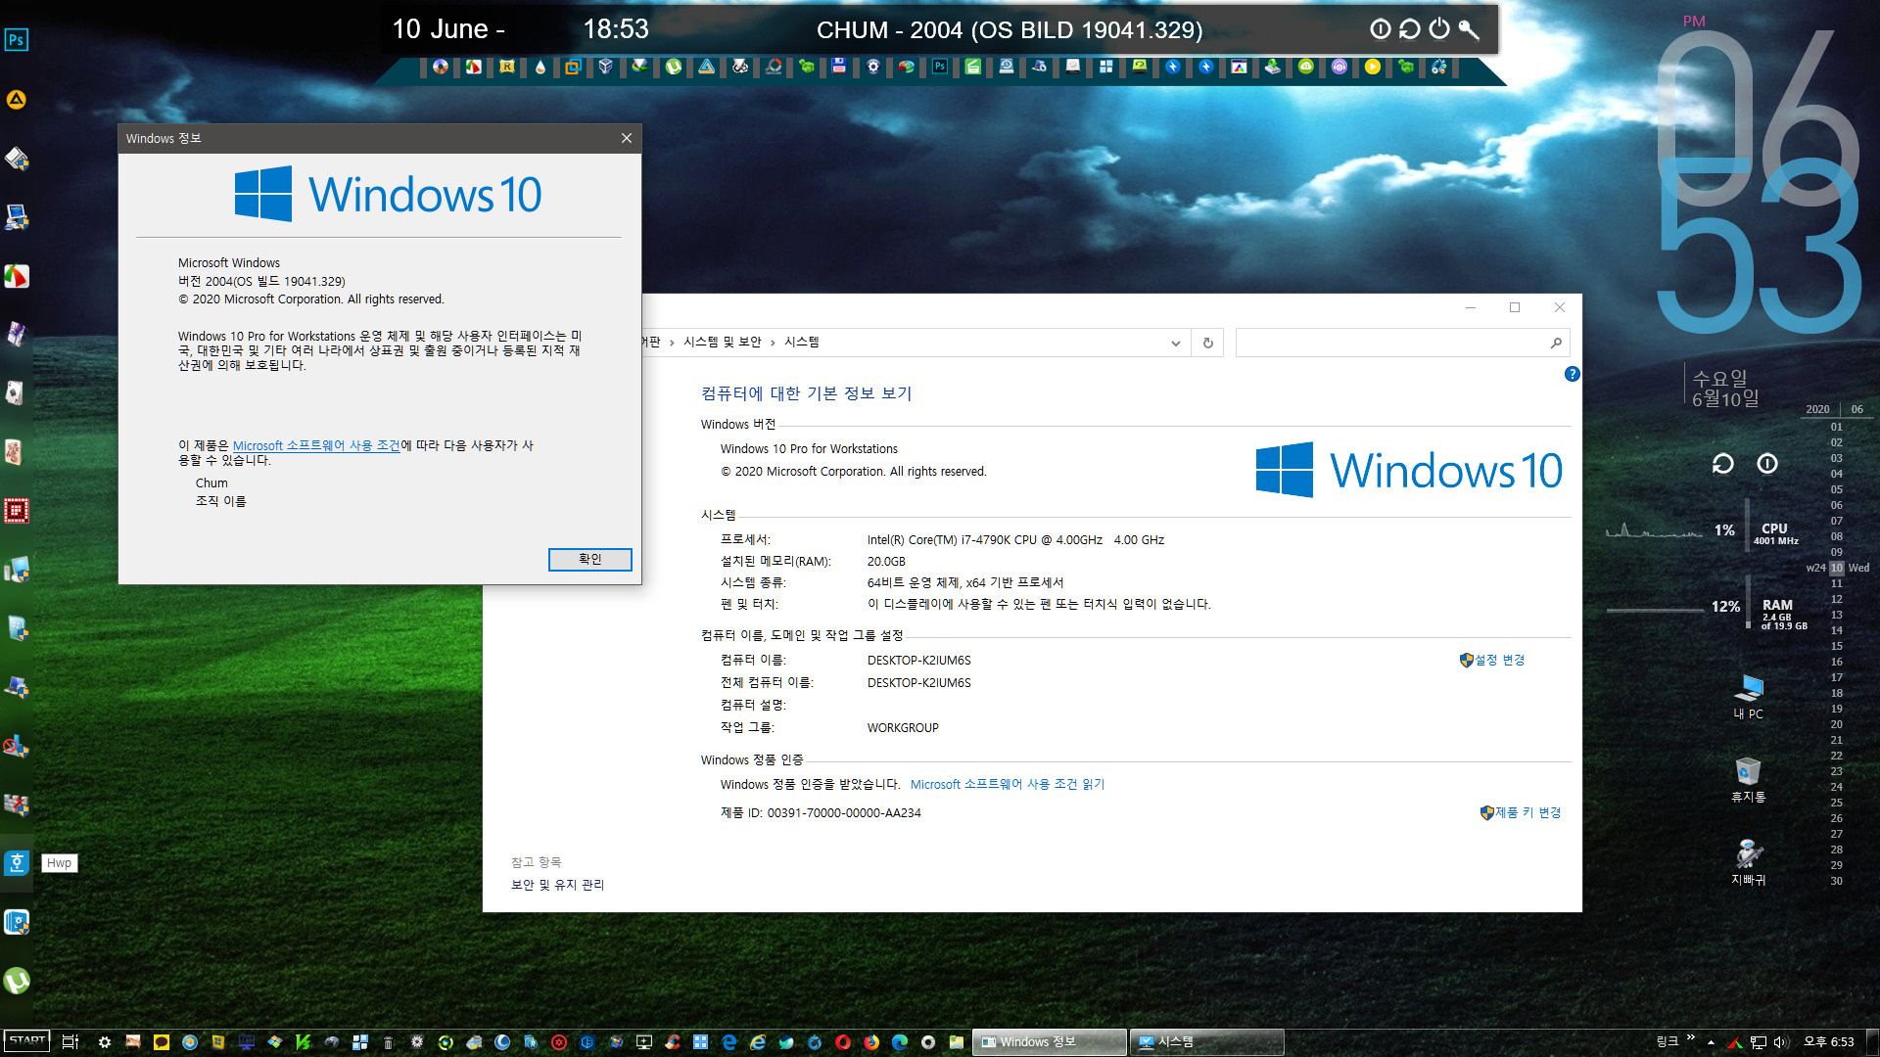Select the 20.0GB installed memory value
The height and width of the screenshot is (1057, 1880).
pos(886,562)
